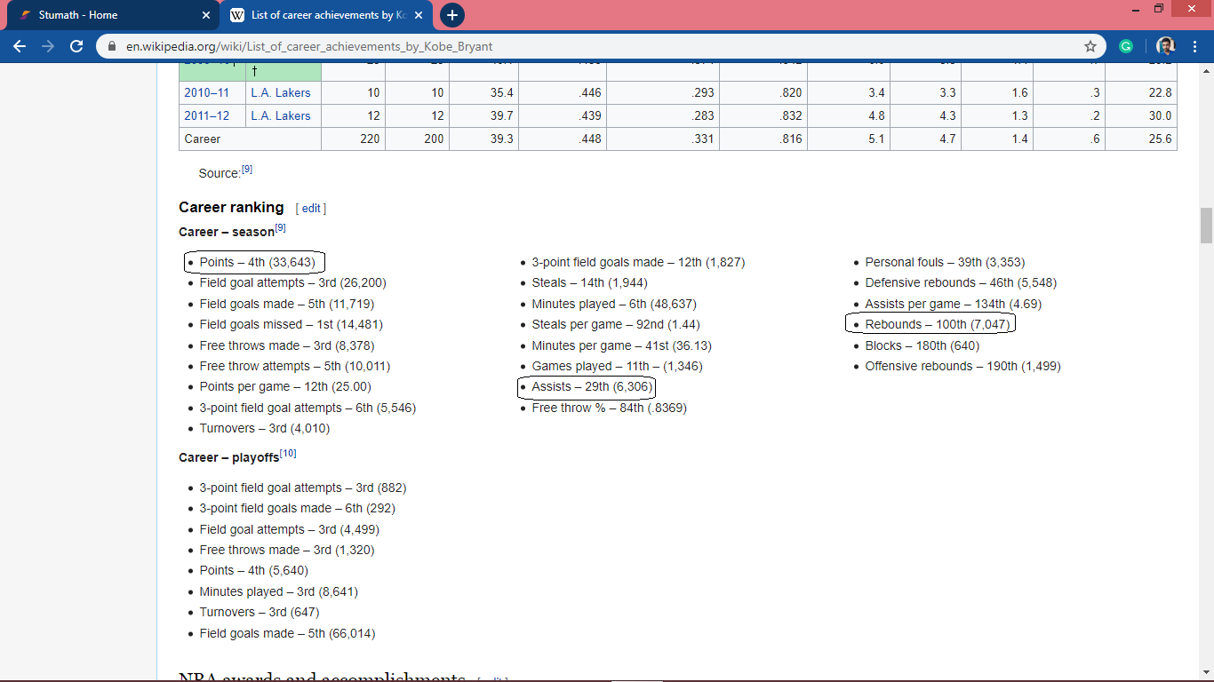This screenshot has height=682, width=1214.
Task: Open a new browser tab
Action: tap(451, 15)
